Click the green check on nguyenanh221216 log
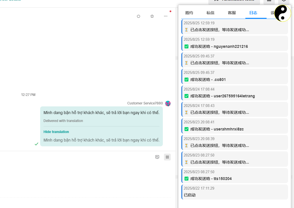This screenshot has height=208, width=294. (x=186, y=46)
